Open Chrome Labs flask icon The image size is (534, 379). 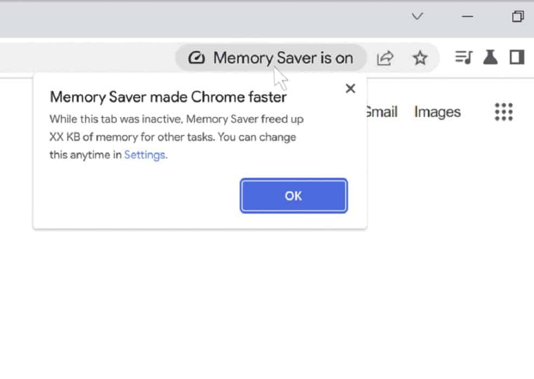click(491, 57)
